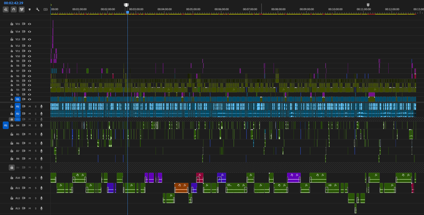The width and height of the screenshot is (424, 215).
Task: Click the playhead timecode 00:02:42:29 field
Action: [13, 3]
